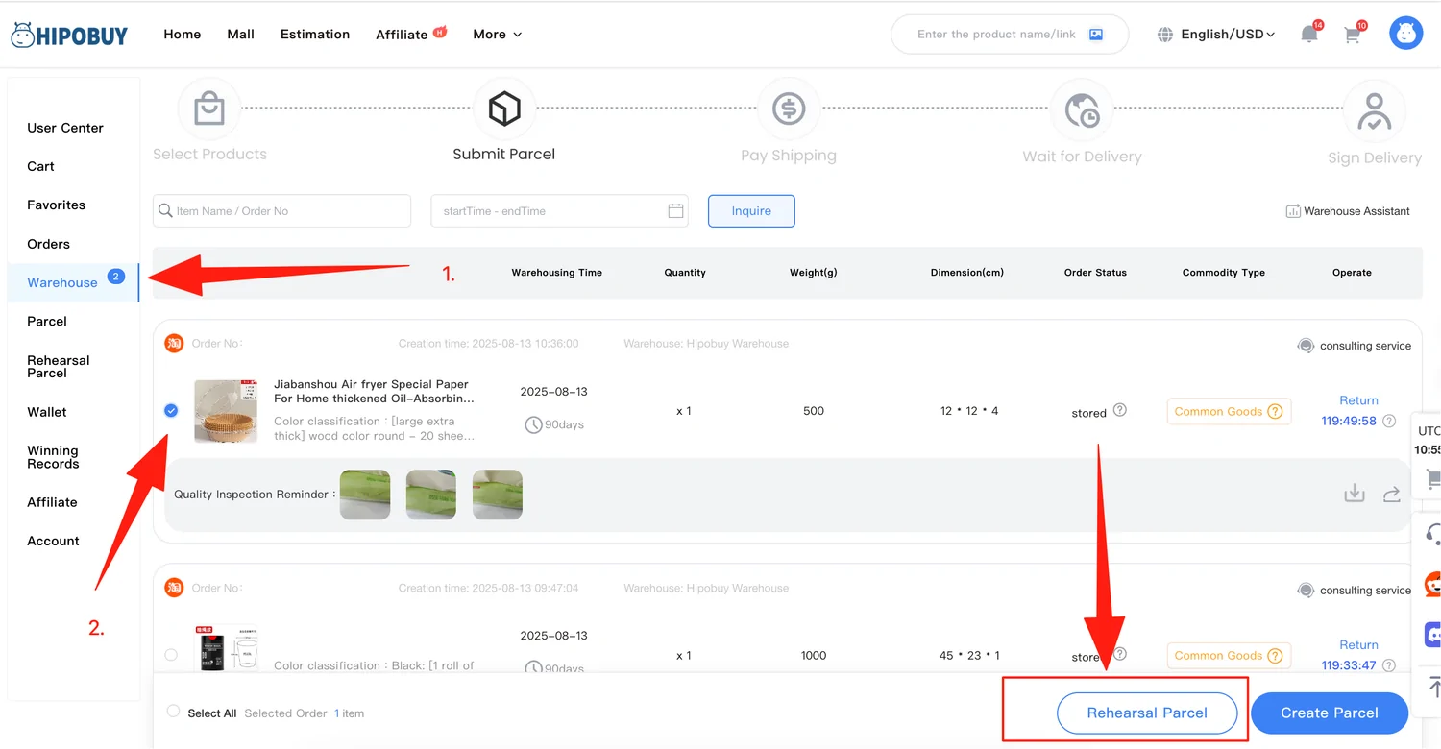Click the stored status help icon for air fryer paper
This screenshot has width=1441, height=749.
[1119, 410]
